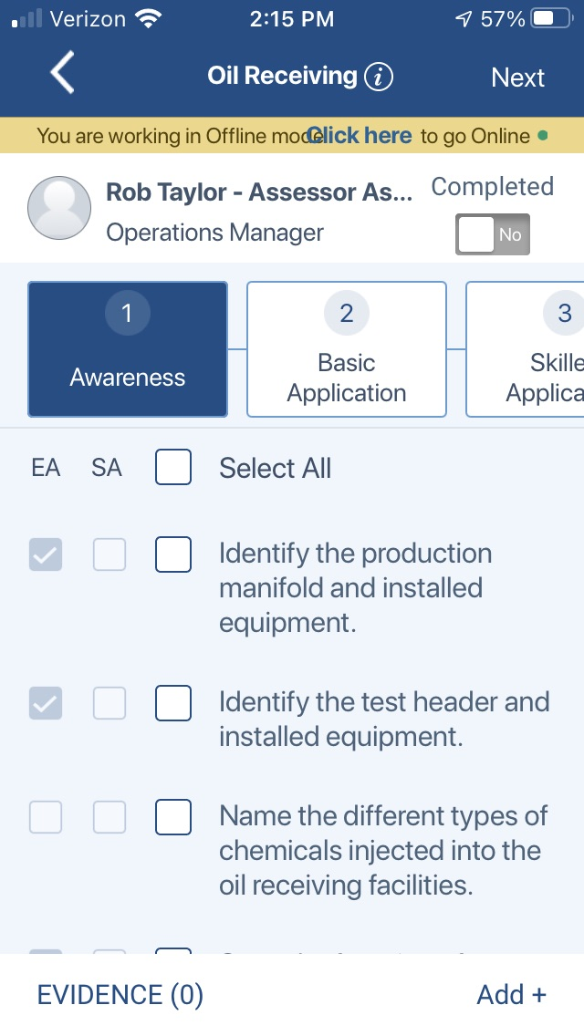Toggle SA checkbox for production manifold item
The width and height of the screenshot is (584, 1036).
click(x=109, y=554)
